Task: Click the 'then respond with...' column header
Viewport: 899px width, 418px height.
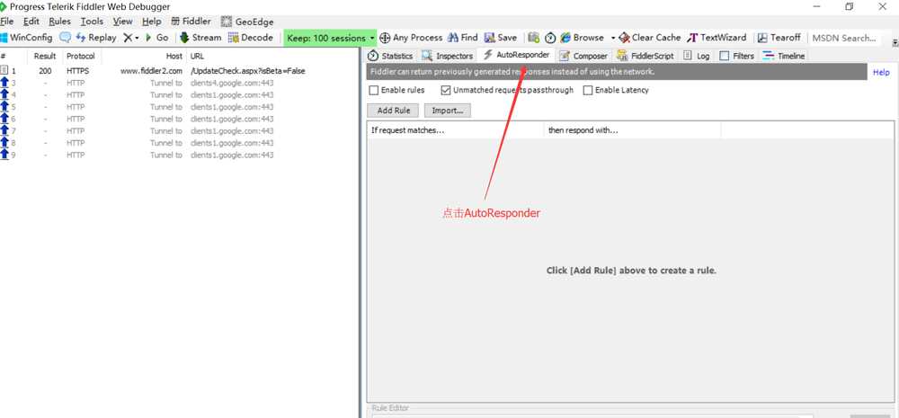Action: pyautogui.click(x=632, y=130)
